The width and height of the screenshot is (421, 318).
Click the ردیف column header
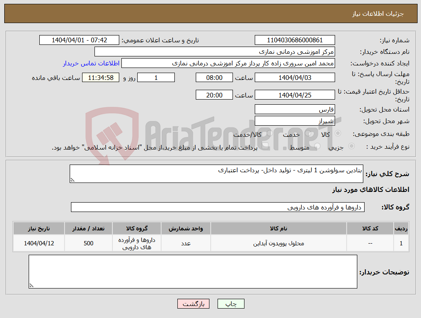pos(401,228)
